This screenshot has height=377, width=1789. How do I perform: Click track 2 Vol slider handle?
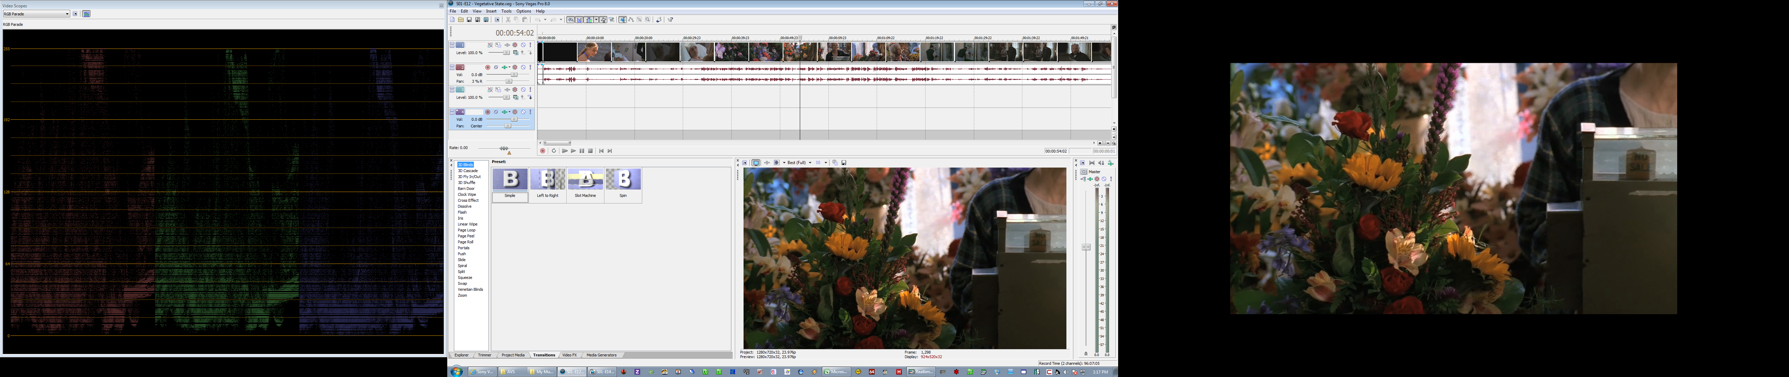[x=514, y=75]
